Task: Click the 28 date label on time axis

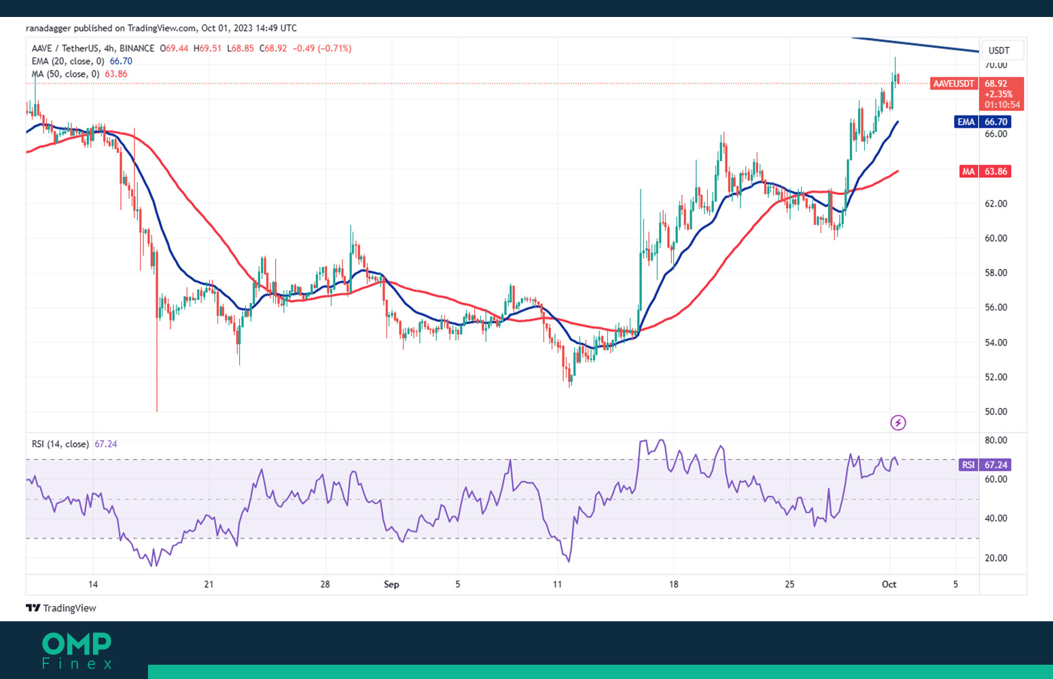Action: click(325, 584)
